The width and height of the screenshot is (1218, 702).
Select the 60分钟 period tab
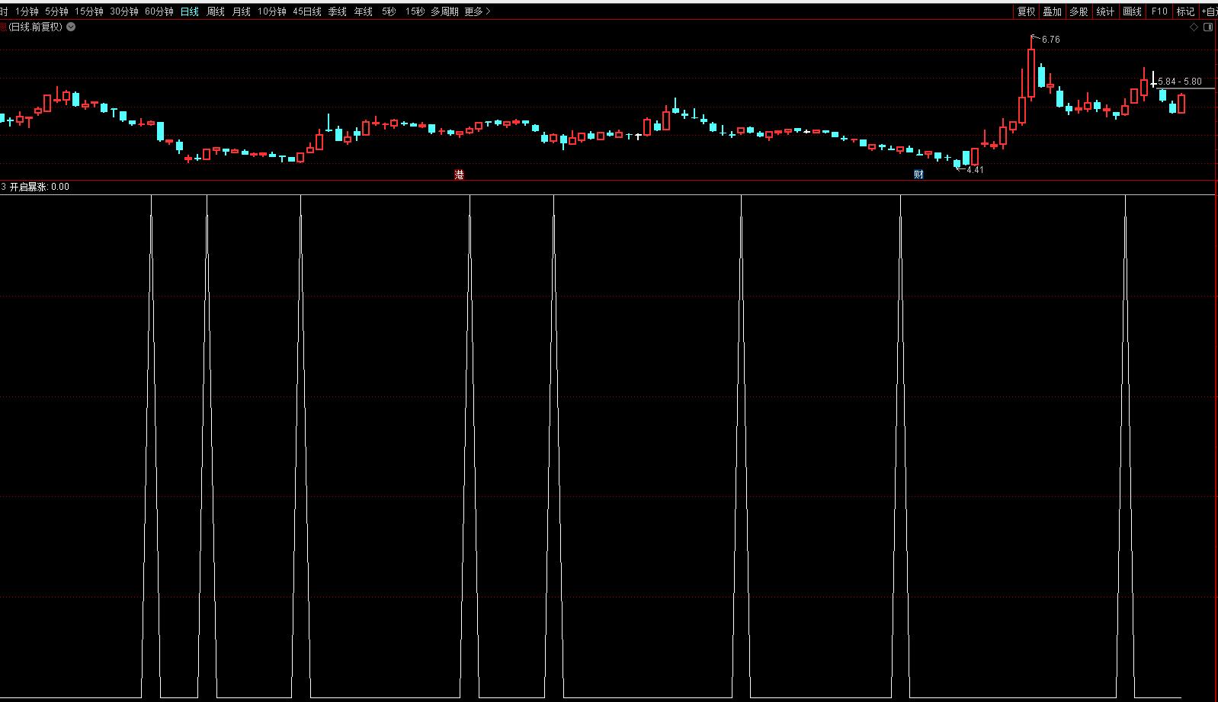click(159, 11)
